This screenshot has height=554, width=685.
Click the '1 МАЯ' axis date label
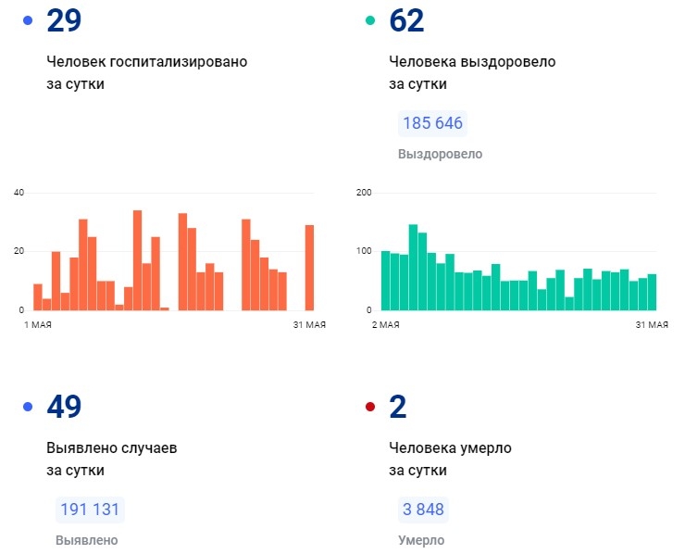click(x=38, y=324)
